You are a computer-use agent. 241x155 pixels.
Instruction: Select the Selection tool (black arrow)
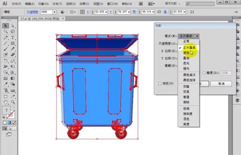click(6, 26)
